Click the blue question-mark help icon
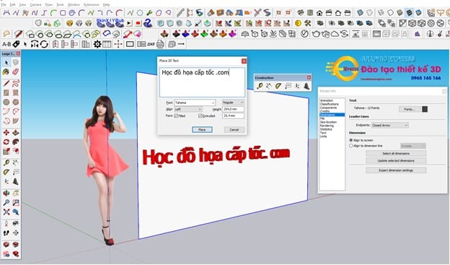 click(148, 23)
